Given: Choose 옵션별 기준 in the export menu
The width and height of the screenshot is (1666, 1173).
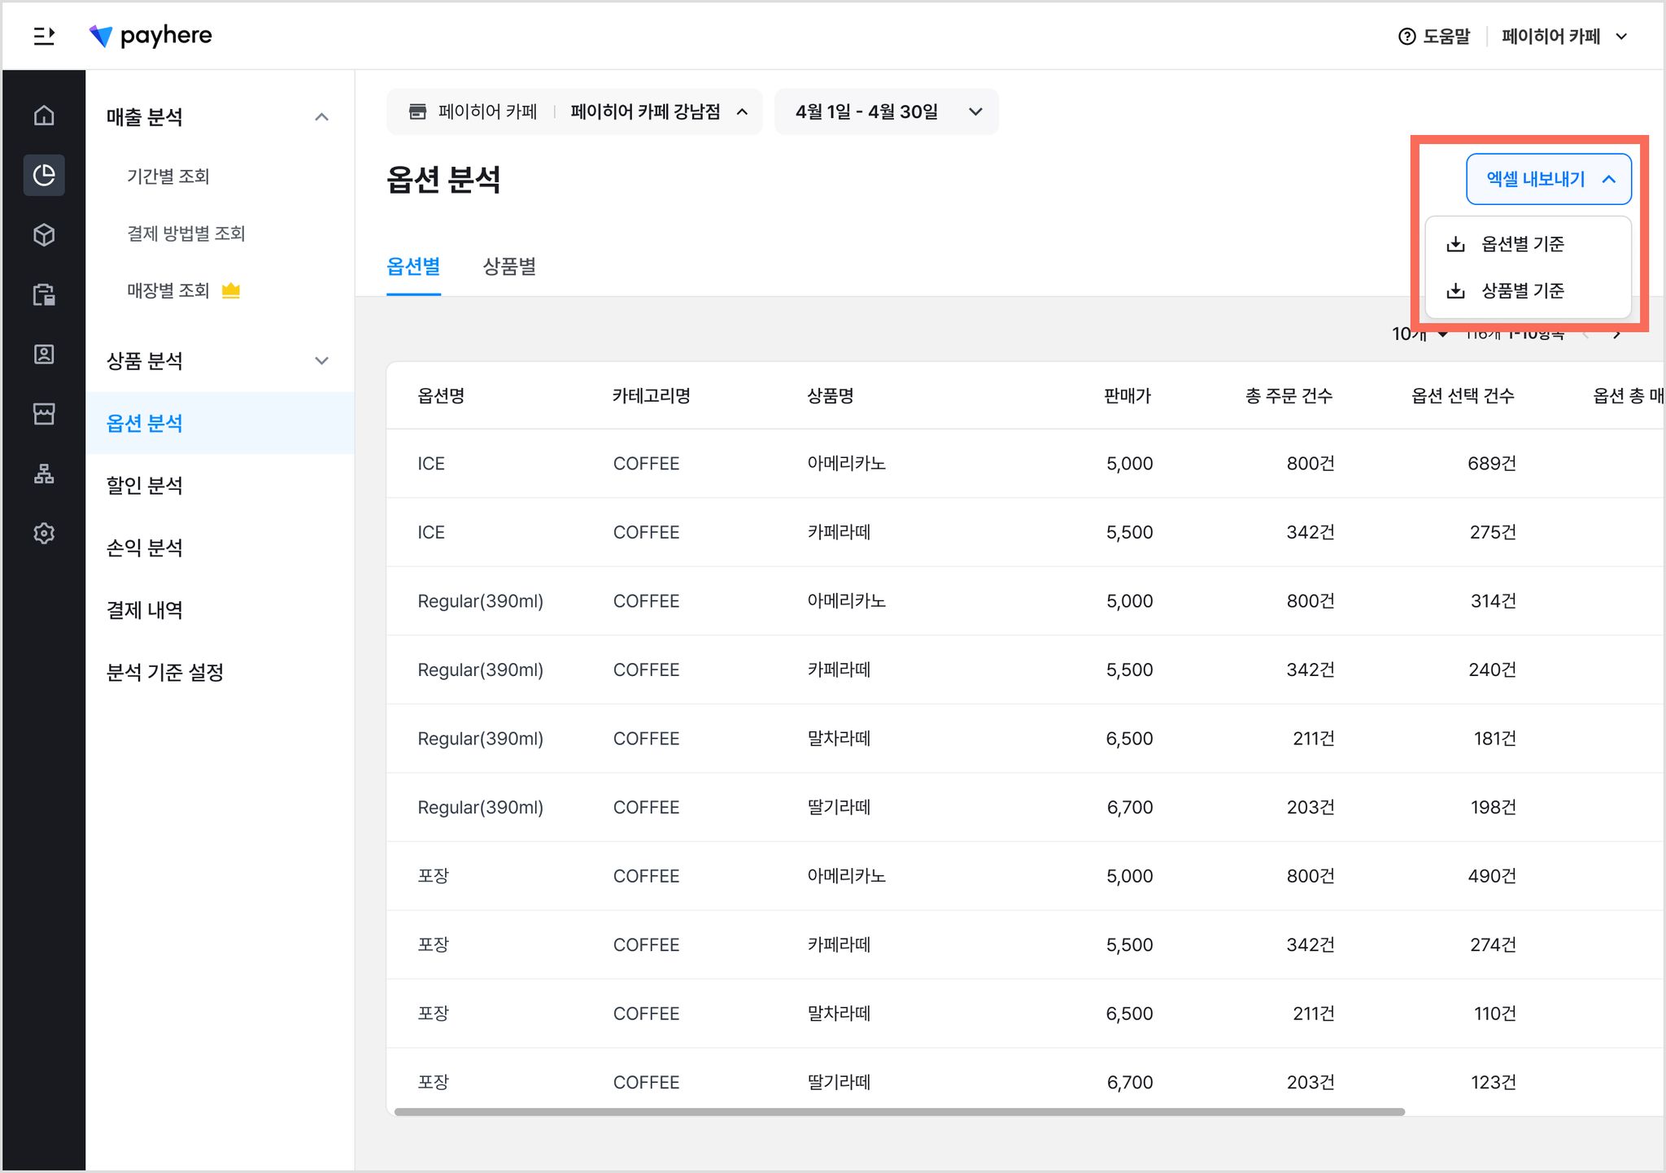Looking at the screenshot, I should click(x=1529, y=244).
